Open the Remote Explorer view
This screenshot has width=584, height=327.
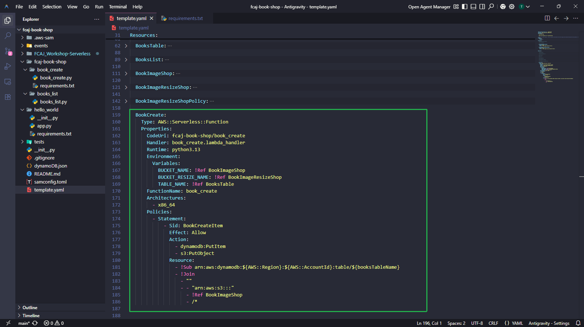click(x=8, y=82)
